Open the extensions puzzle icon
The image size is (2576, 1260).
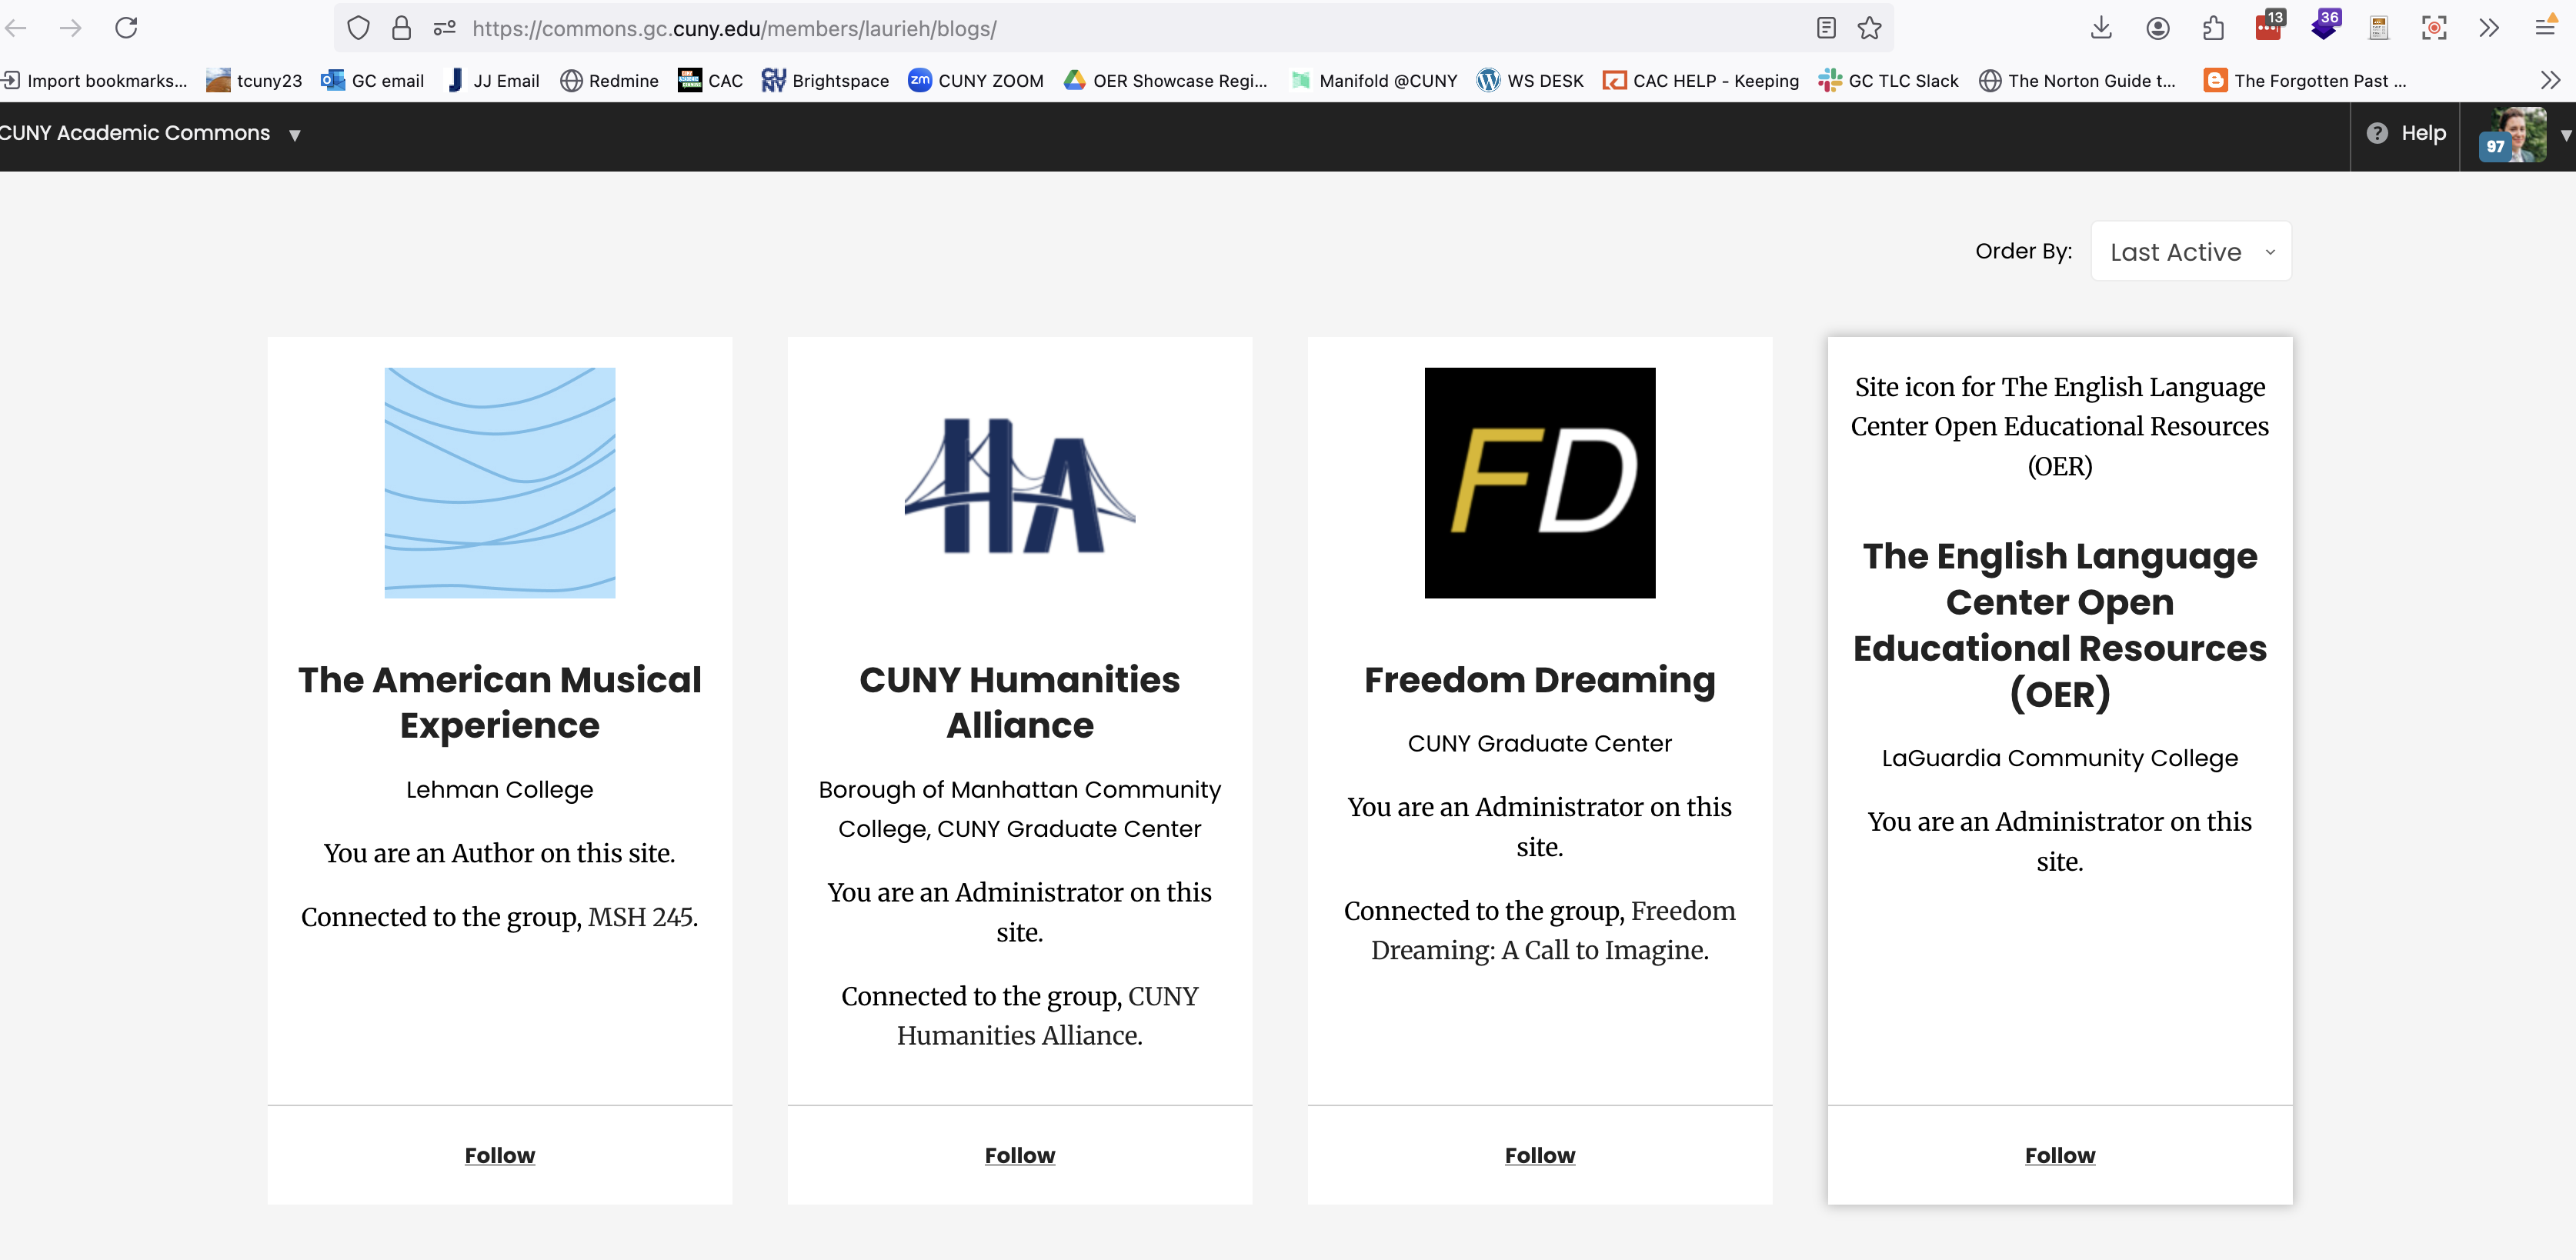coord(2213,28)
